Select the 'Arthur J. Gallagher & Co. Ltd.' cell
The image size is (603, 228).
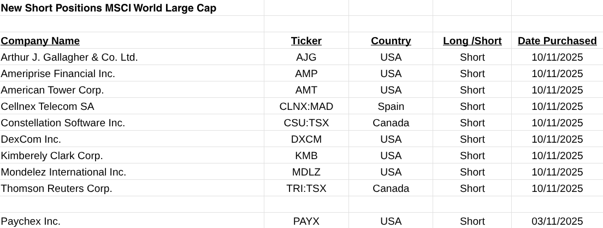[69, 57]
